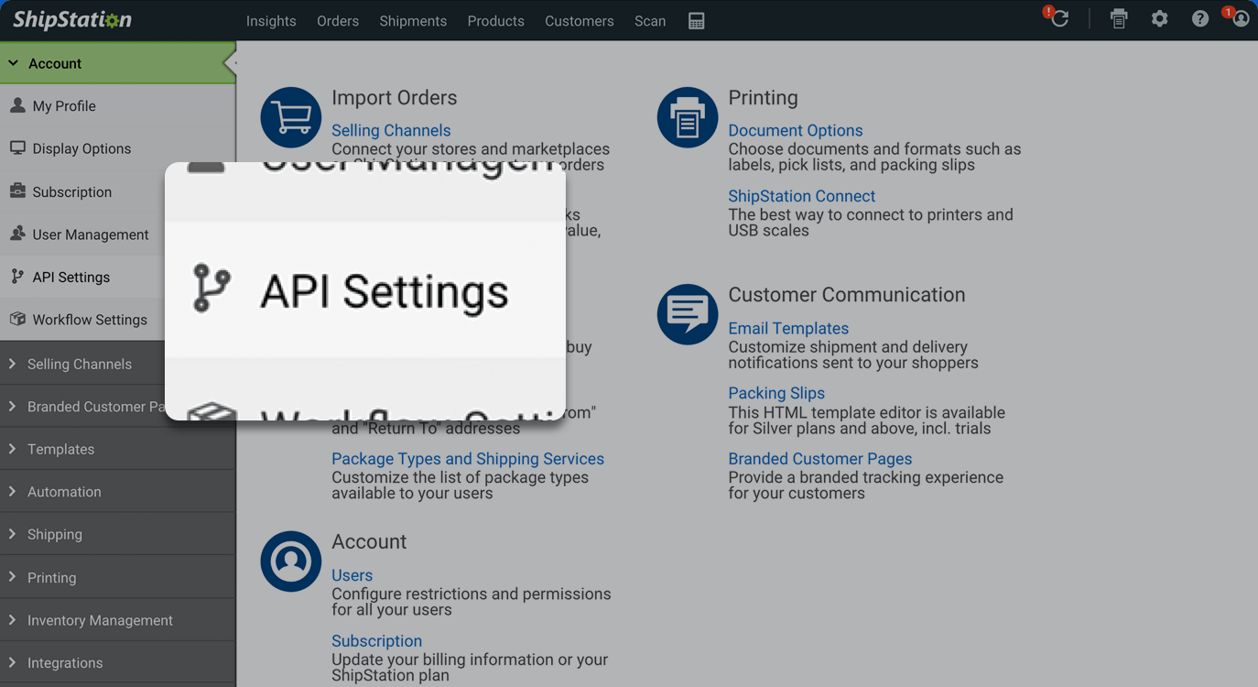This screenshot has height=687, width=1258.
Task: Open the Shipments tab
Action: tap(413, 21)
